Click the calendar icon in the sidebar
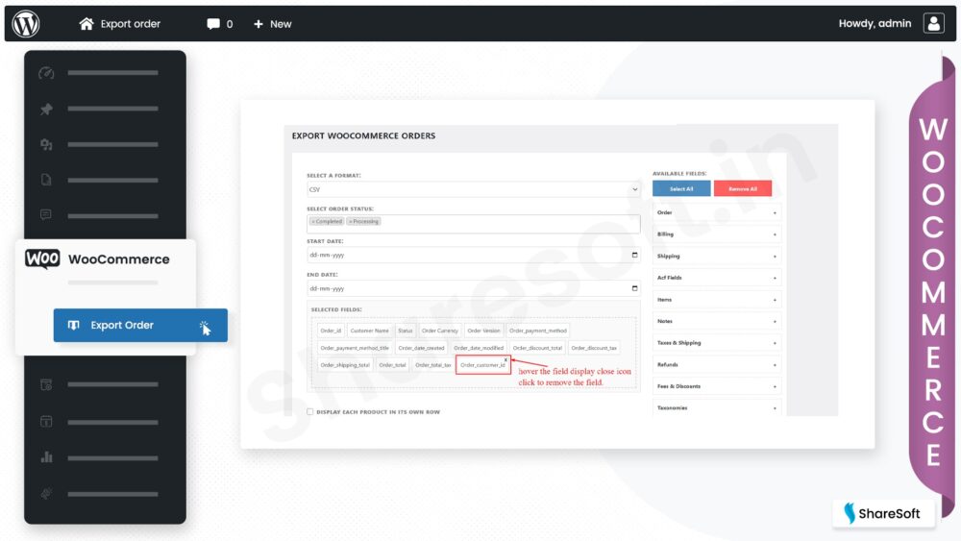961x541 pixels. pyautogui.click(x=46, y=422)
